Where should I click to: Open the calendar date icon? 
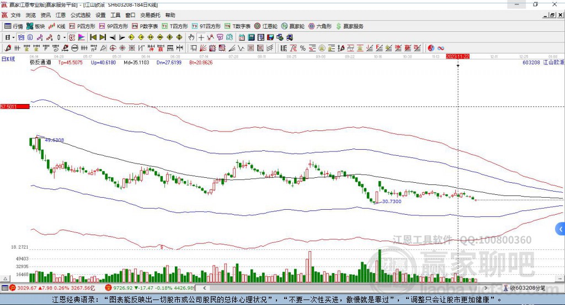(242, 37)
